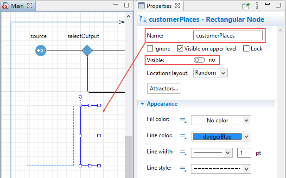Click the pin properties view icon
Image resolution: width=286 pixels, height=178 pixels.
[x=246, y=6]
